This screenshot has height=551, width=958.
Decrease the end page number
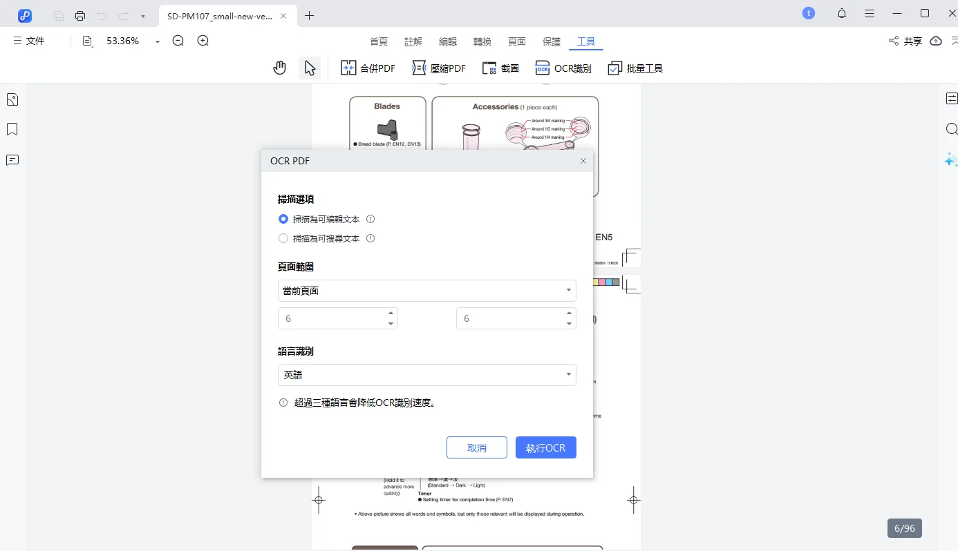570,324
